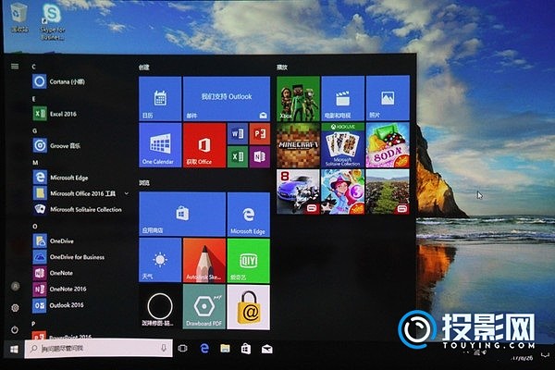Open the user account icon
Screen dimensions: 555x370
(x=15, y=286)
